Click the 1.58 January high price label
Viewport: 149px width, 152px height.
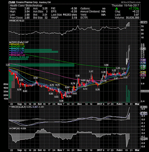[107, 65]
